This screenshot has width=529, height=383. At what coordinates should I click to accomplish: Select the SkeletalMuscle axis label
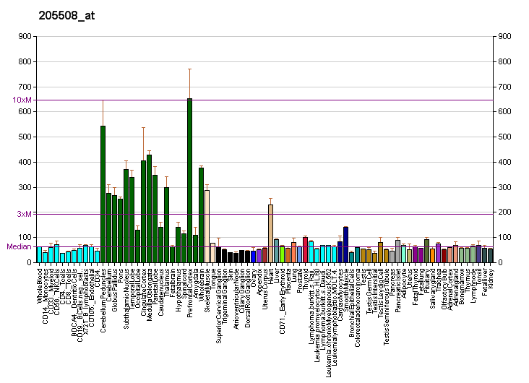point(207,290)
